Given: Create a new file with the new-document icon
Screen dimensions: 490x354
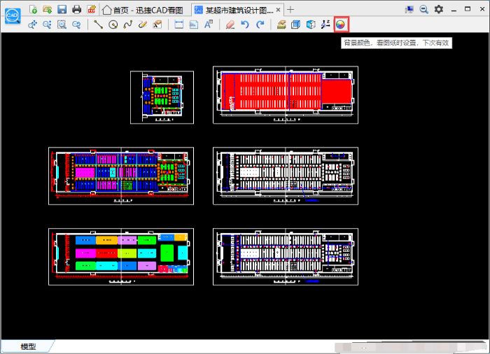Looking at the screenshot, I should 33,10.
